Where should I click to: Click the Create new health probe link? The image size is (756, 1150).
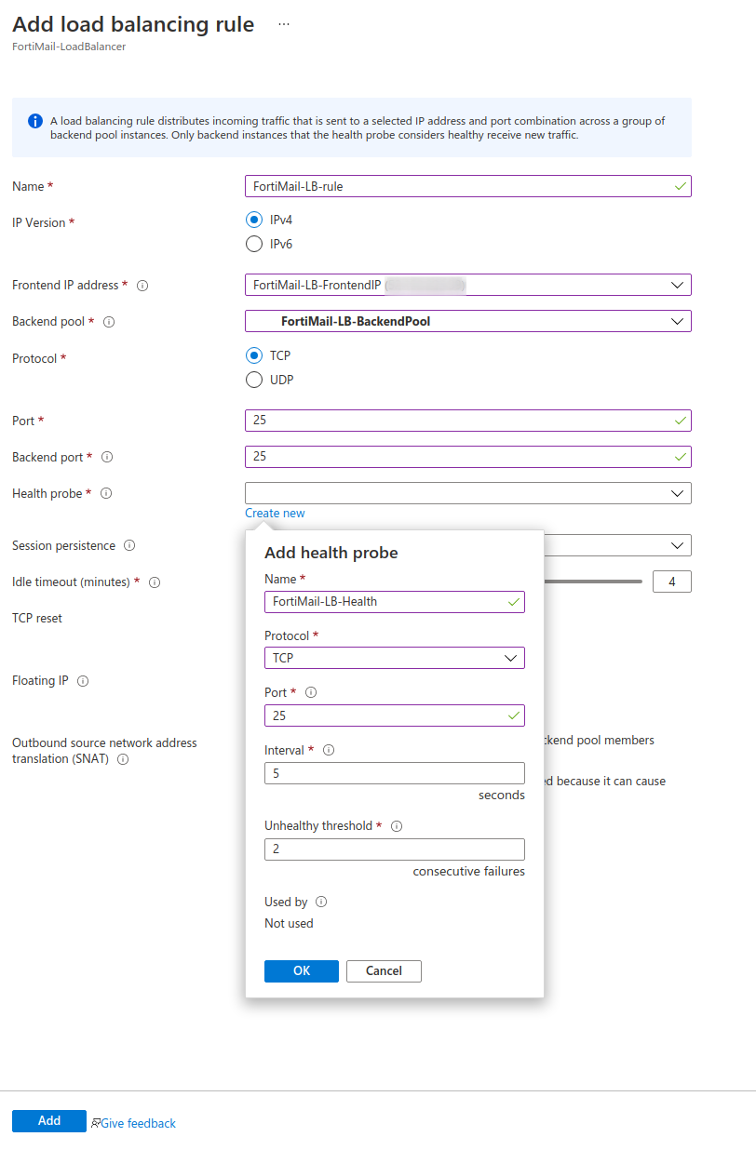pos(274,513)
